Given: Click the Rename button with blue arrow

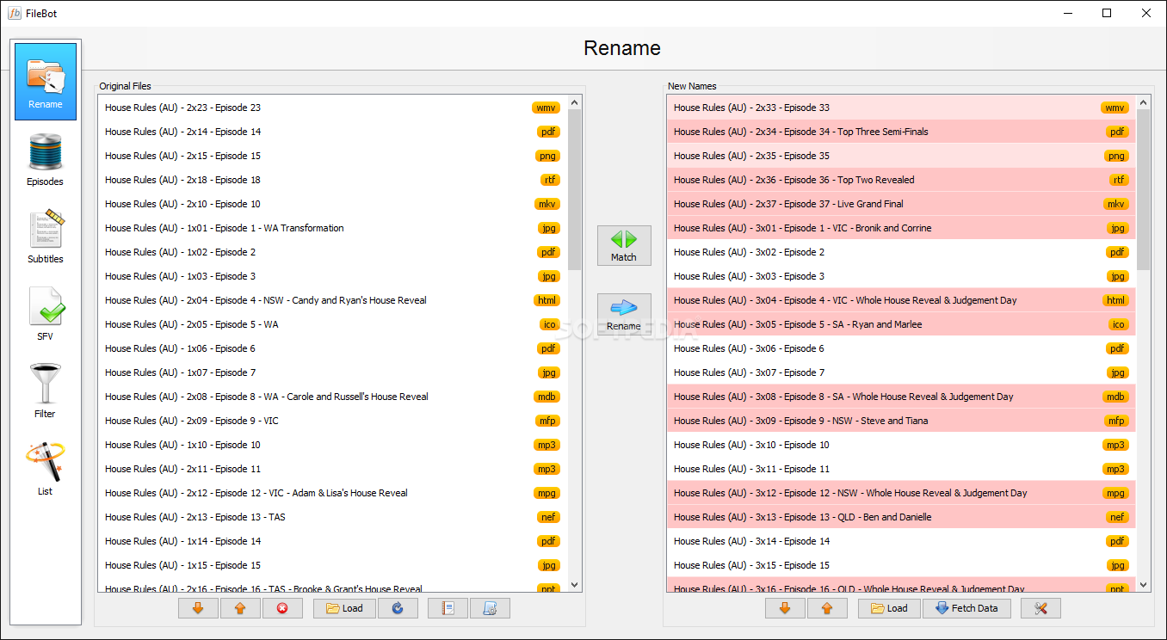Looking at the screenshot, I should click(x=624, y=314).
